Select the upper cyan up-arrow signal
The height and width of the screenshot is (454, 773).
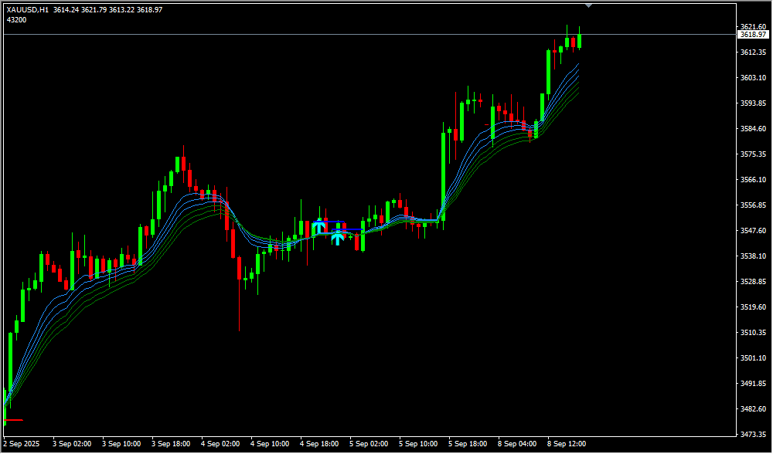tap(319, 227)
